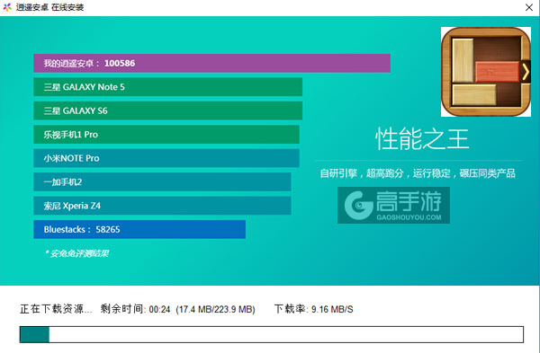Click the 性能之王 heading

point(422,139)
